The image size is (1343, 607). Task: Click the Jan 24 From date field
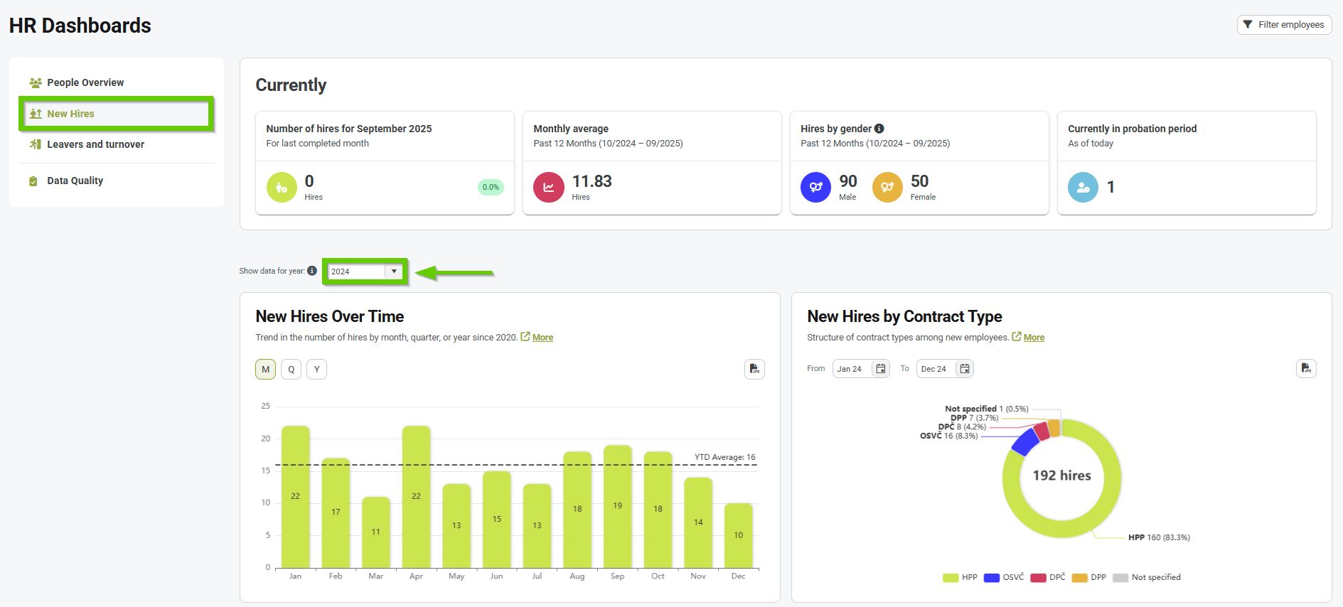850,369
